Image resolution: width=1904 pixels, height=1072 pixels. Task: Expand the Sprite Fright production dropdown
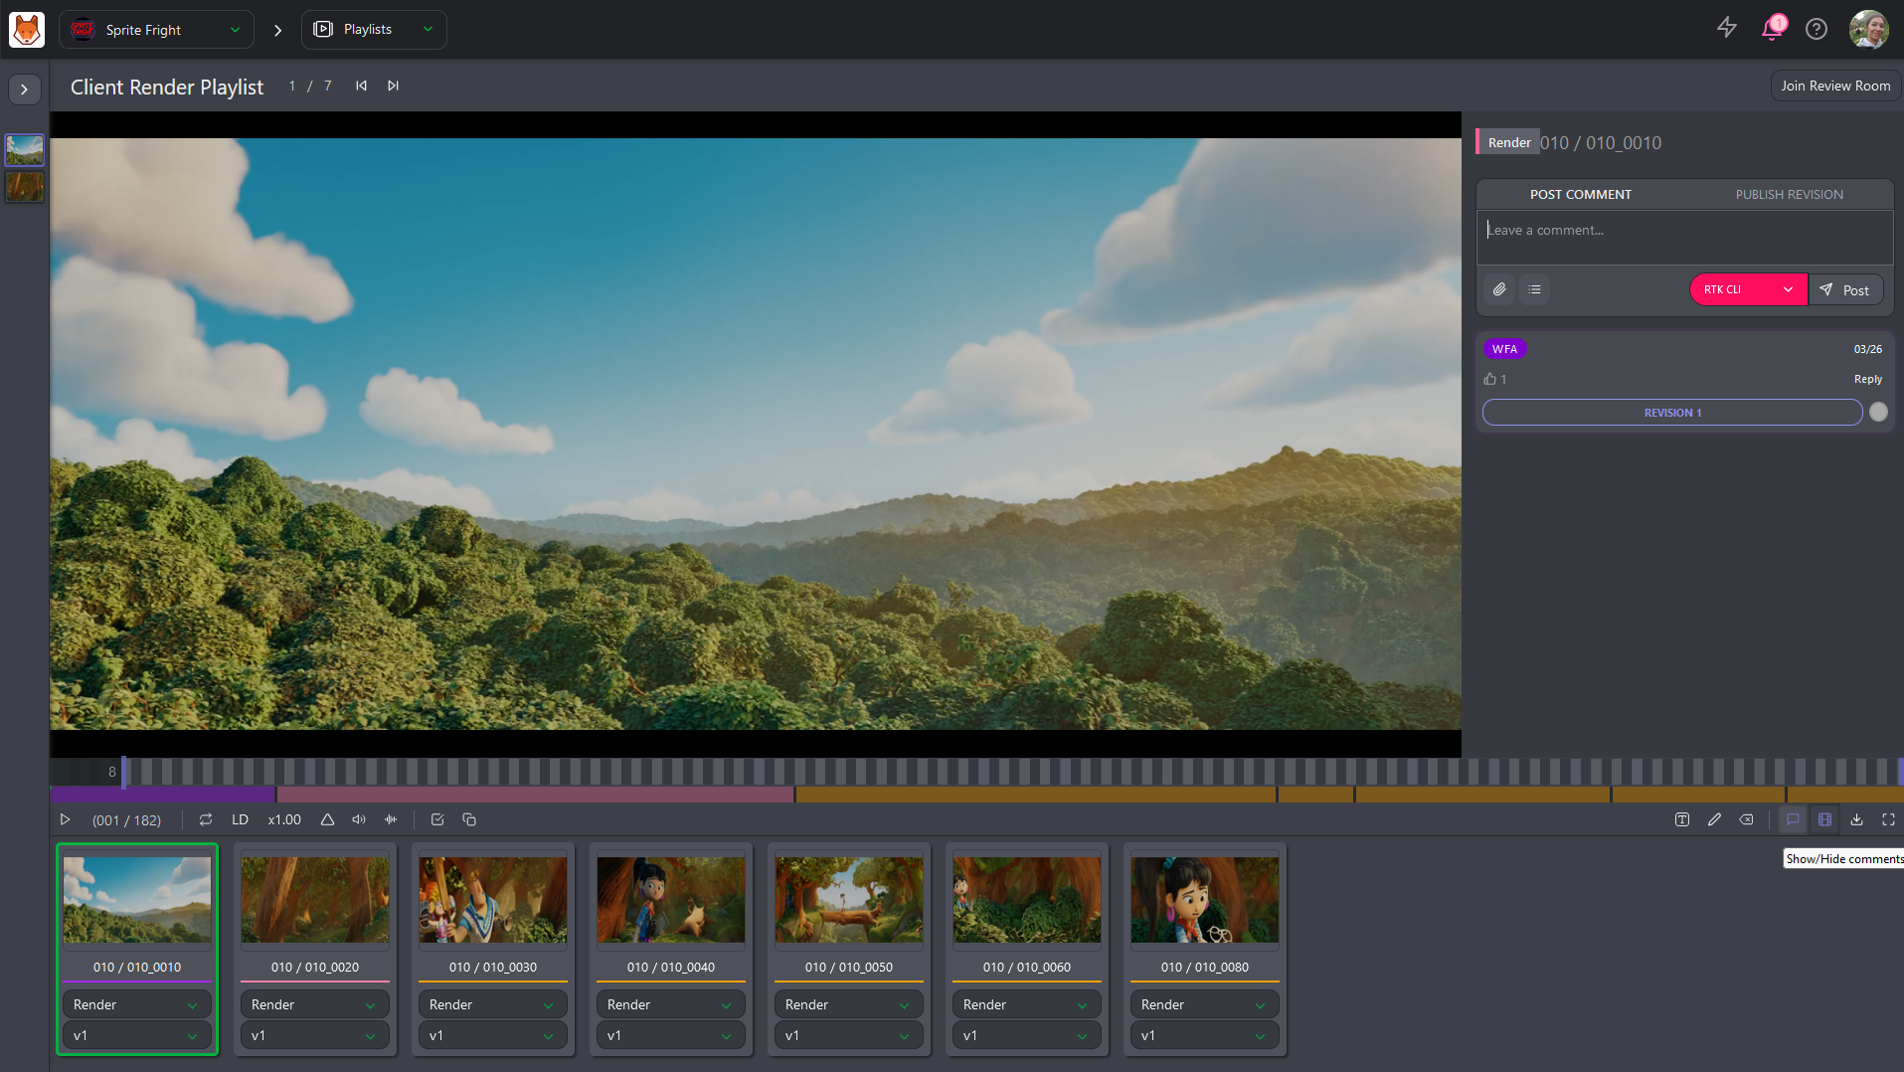157,30
